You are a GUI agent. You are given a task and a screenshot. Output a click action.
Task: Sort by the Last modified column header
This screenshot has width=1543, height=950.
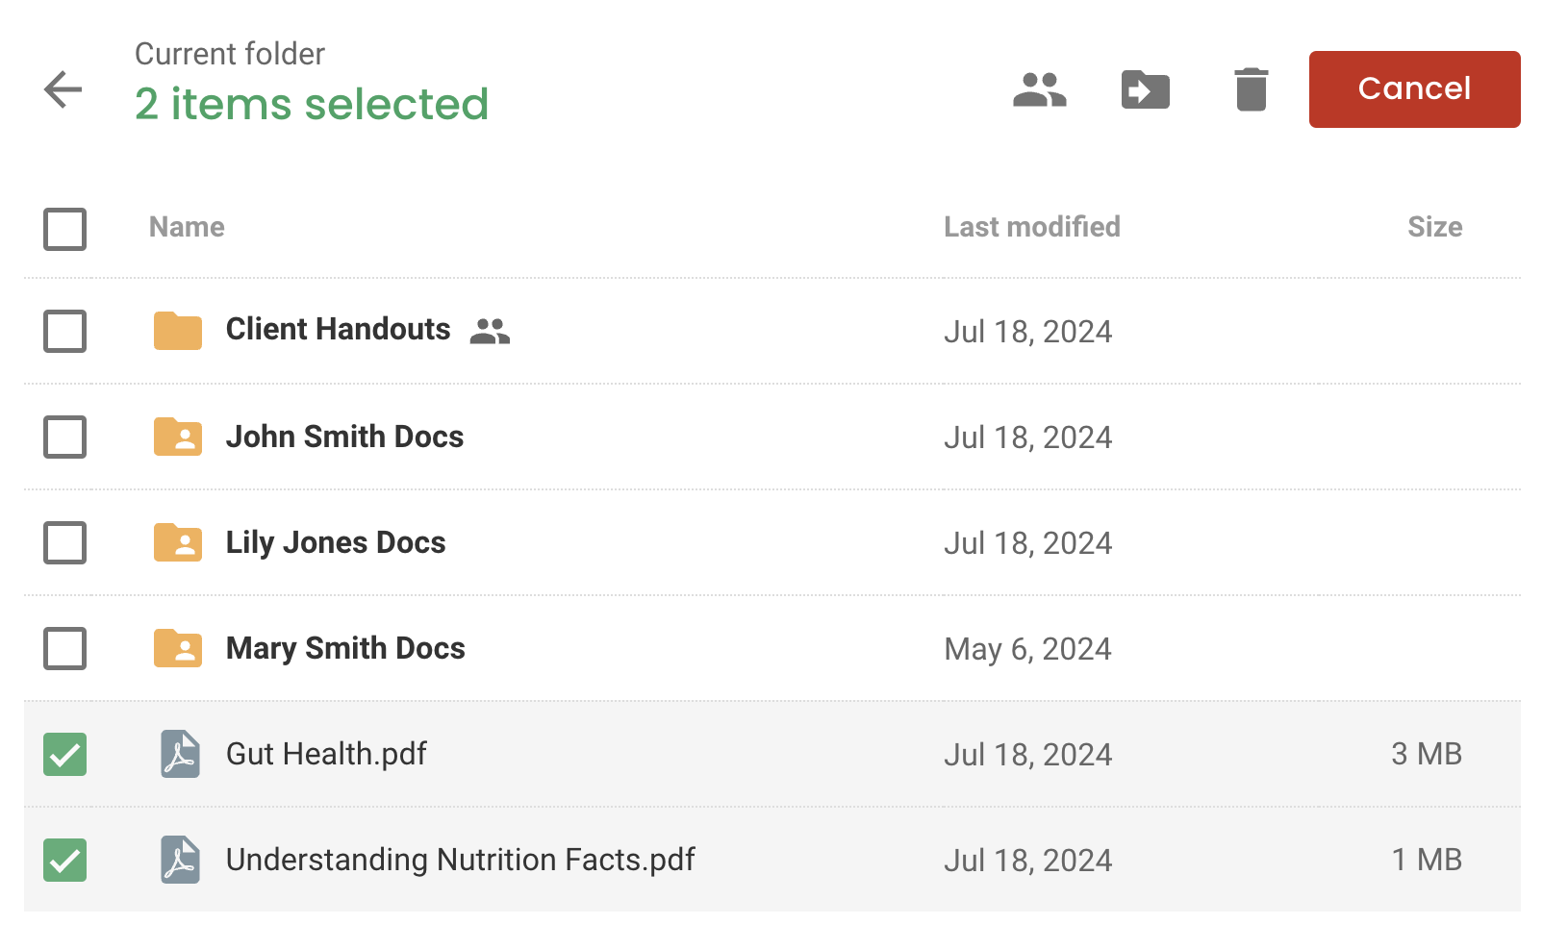tap(1031, 227)
